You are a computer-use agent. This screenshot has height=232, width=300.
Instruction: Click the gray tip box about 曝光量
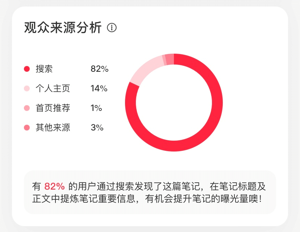pyautogui.click(x=150, y=192)
